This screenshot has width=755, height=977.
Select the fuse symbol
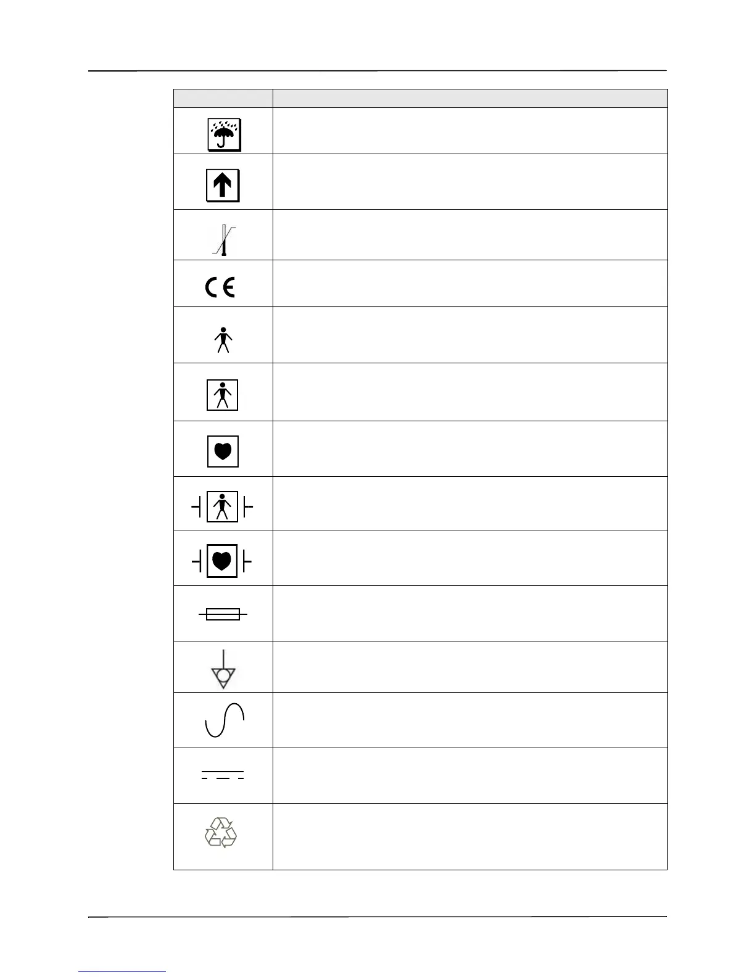[x=223, y=614]
